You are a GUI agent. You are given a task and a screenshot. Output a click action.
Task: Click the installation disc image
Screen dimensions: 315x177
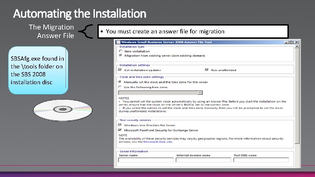pyautogui.click(x=63, y=110)
